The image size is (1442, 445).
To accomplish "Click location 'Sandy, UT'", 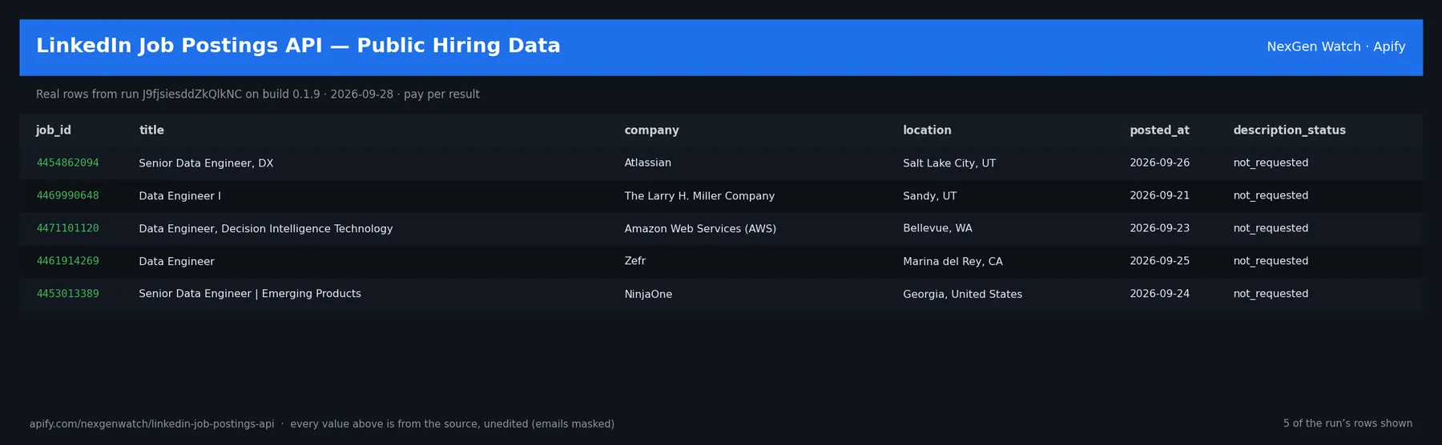I will tap(929, 195).
